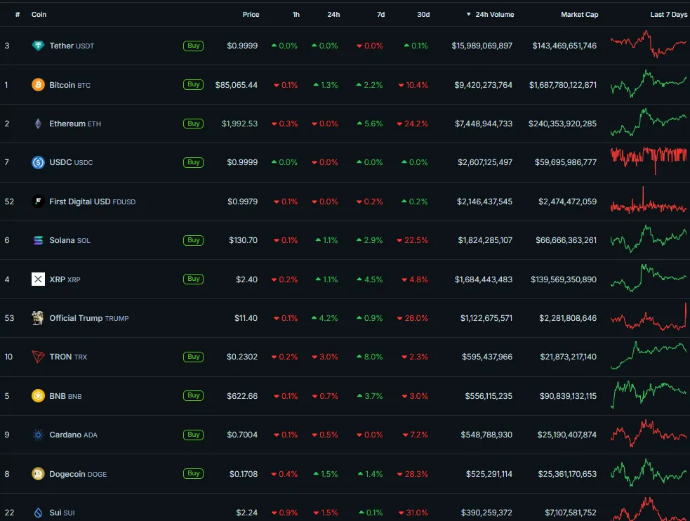This screenshot has height=521, width=690.
Task: Click the Bitcoin coin logo
Action: tap(39, 84)
